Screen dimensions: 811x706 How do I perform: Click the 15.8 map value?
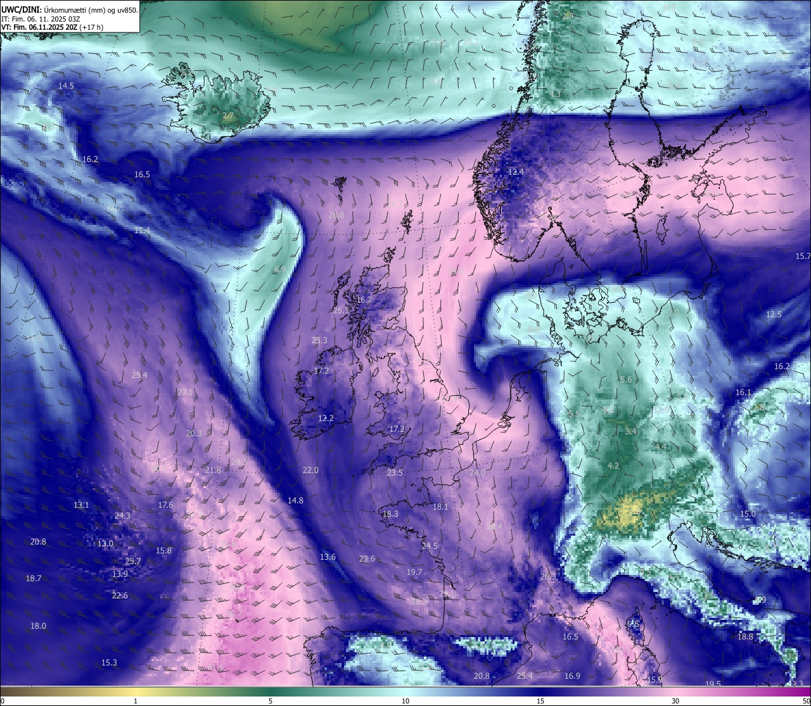tap(163, 551)
